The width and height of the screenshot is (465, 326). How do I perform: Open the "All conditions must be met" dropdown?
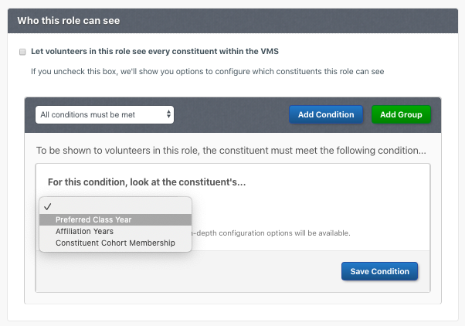pyautogui.click(x=104, y=115)
